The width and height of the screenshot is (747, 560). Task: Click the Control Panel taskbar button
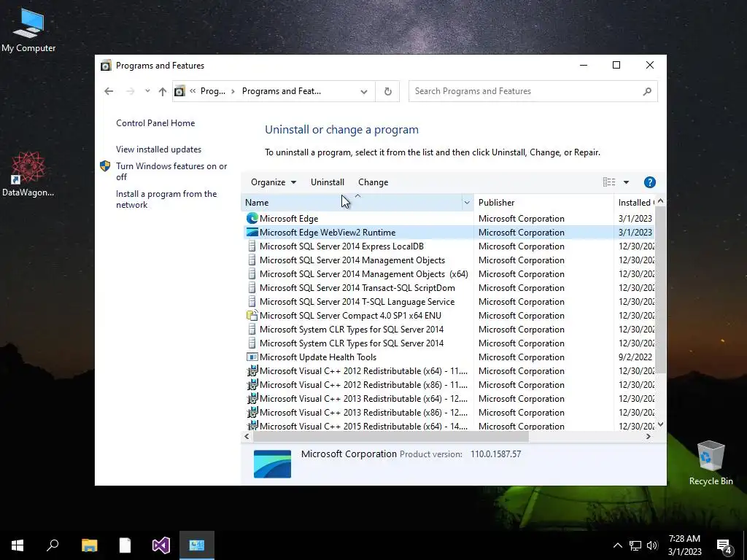[197, 545]
